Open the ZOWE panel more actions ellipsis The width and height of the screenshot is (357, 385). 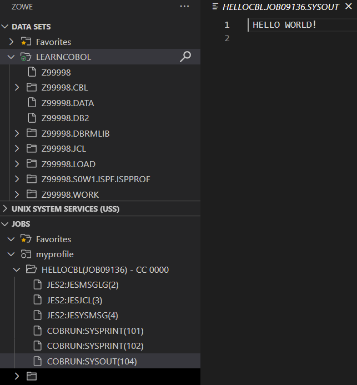point(184,6)
